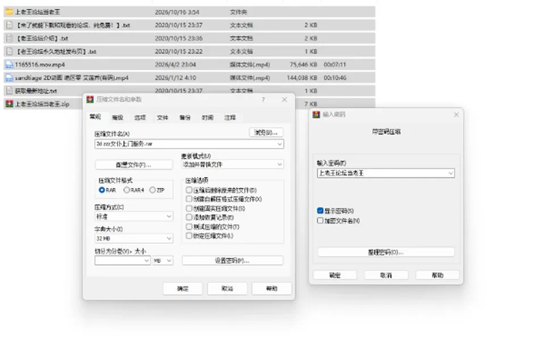Expand the 更新模式 update mode dropdown

[x=233, y=165]
